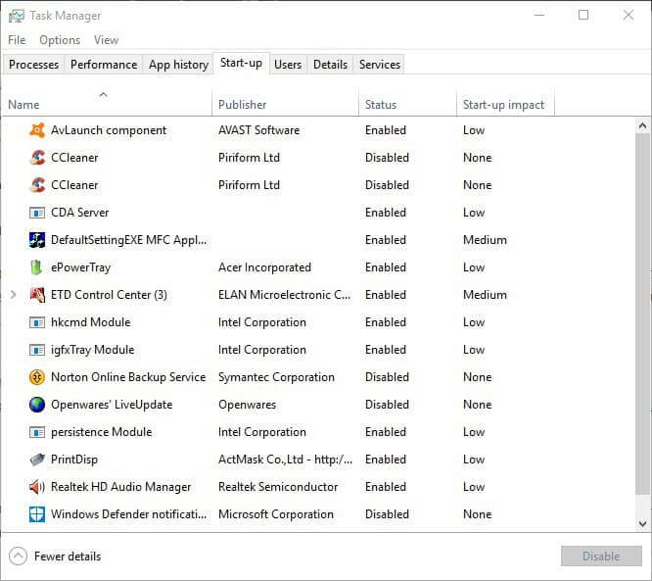This screenshot has width=652, height=581.
Task: Switch to the Users tab
Action: click(288, 65)
